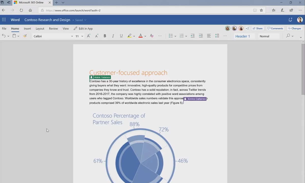305x183 pixels.
Task: Increase font size with grow icon
Action: coord(88,36)
